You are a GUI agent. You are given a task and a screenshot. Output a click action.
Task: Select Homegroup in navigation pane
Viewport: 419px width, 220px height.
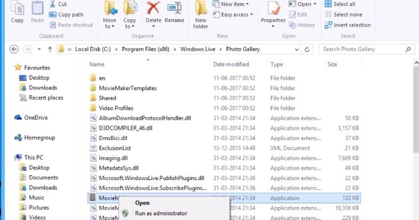[35, 137]
